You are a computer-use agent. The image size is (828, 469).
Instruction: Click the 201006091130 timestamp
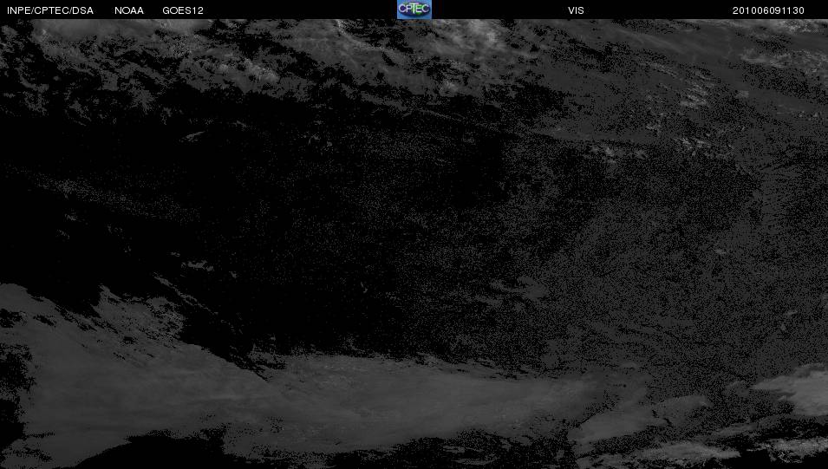point(768,10)
